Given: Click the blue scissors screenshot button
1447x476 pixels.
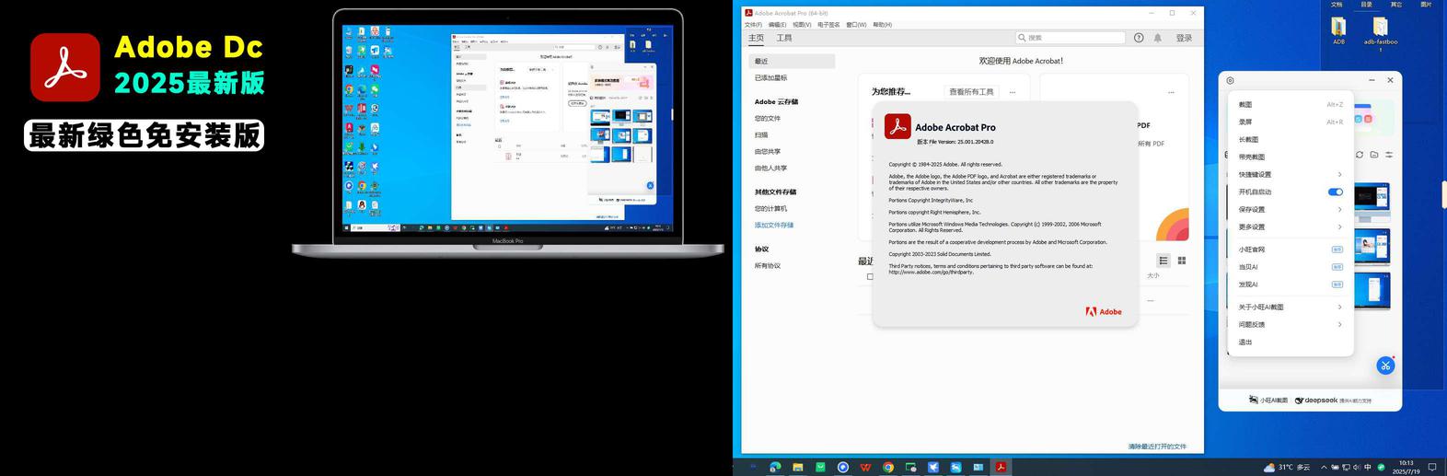Looking at the screenshot, I should coord(1385,366).
